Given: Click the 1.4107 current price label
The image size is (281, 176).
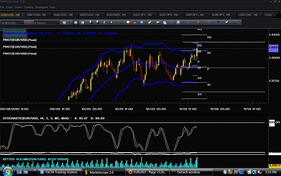Looking at the screenshot, I should [x=273, y=48].
